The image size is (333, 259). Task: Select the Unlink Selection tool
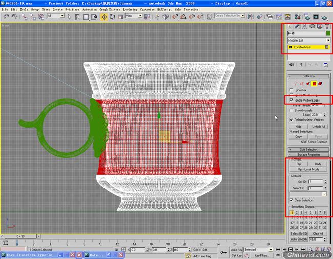[33, 17]
